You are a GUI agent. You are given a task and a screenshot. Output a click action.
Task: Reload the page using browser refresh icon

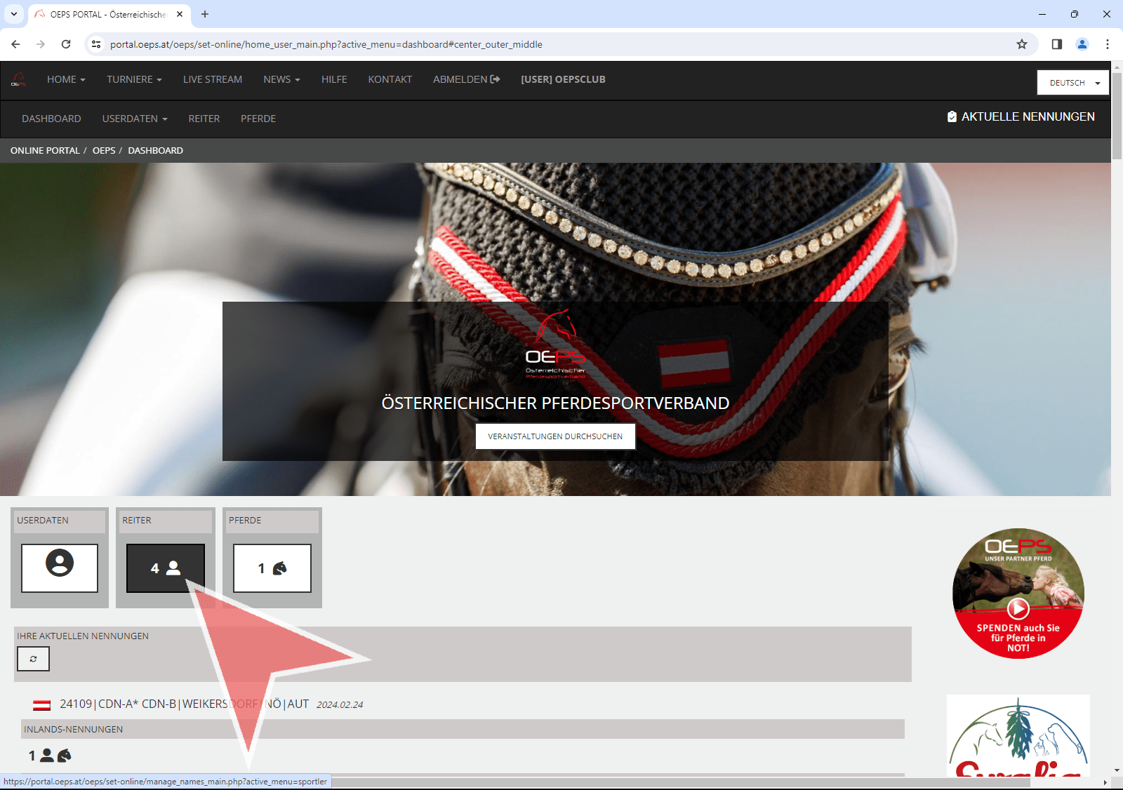[66, 44]
